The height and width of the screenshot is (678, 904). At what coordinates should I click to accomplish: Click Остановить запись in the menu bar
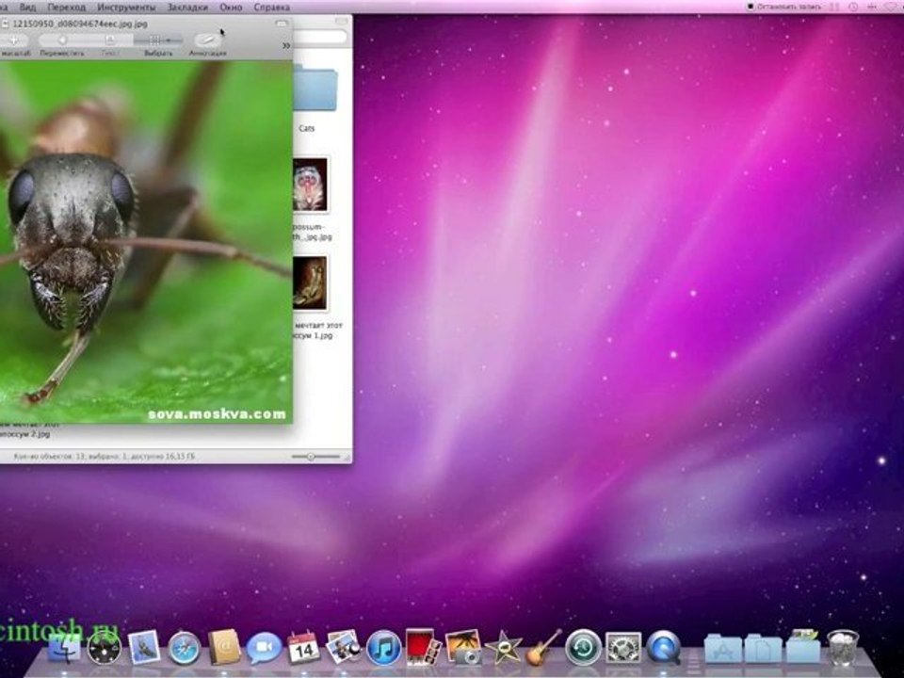[x=787, y=7]
